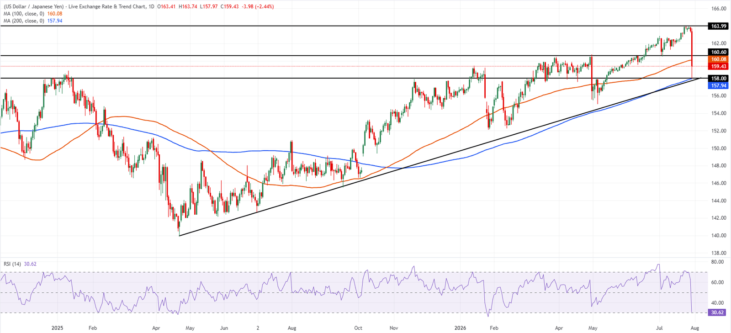Click the 152.00 price axis label
Viewport: 731px width, 333px height.
[x=719, y=131]
